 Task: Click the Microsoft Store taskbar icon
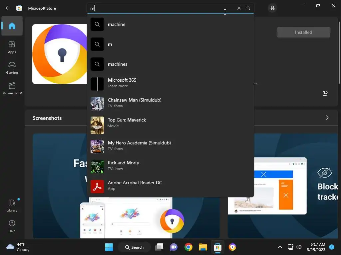(217, 247)
